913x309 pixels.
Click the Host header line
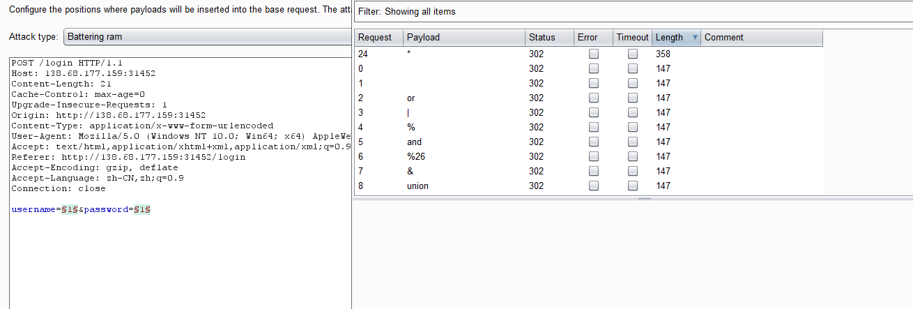coord(83,73)
